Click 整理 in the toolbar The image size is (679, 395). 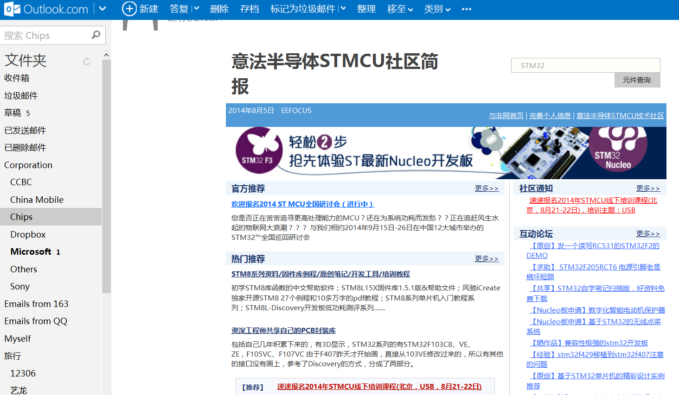click(x=366, y=9)
